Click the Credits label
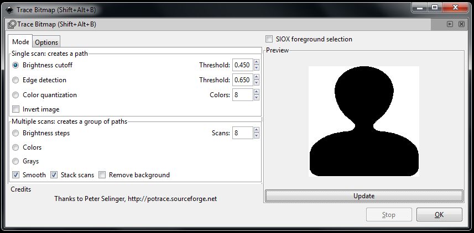The height and width of the screenshot is (233, 474). 21,189
